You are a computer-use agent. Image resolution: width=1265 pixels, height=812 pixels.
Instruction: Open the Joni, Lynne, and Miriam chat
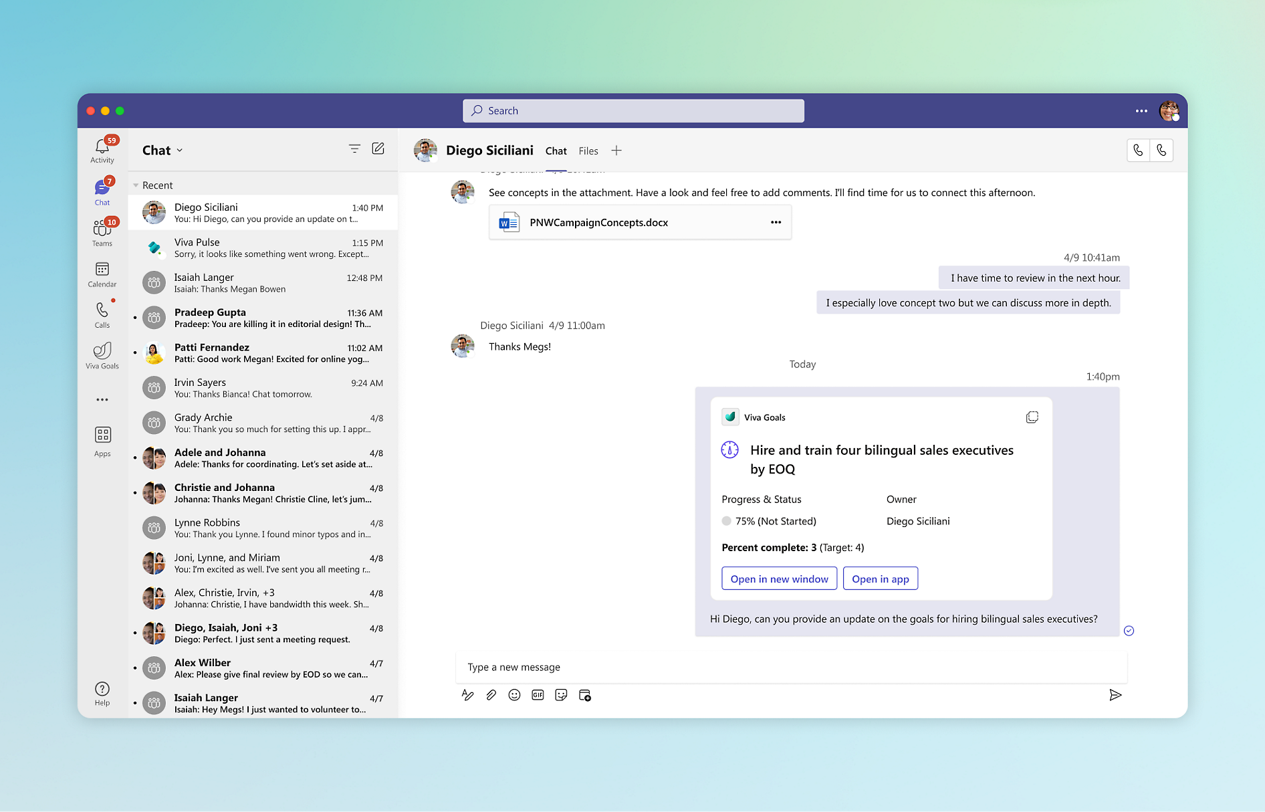(263, 563)
